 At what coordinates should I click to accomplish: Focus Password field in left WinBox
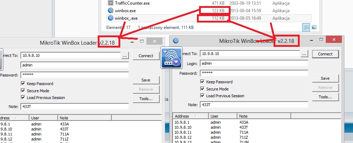(x=74, y=75)
